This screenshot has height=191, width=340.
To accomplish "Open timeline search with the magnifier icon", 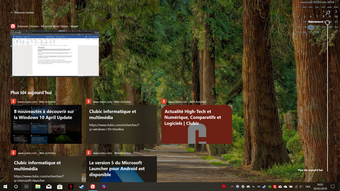I will [x=328, y=13].
